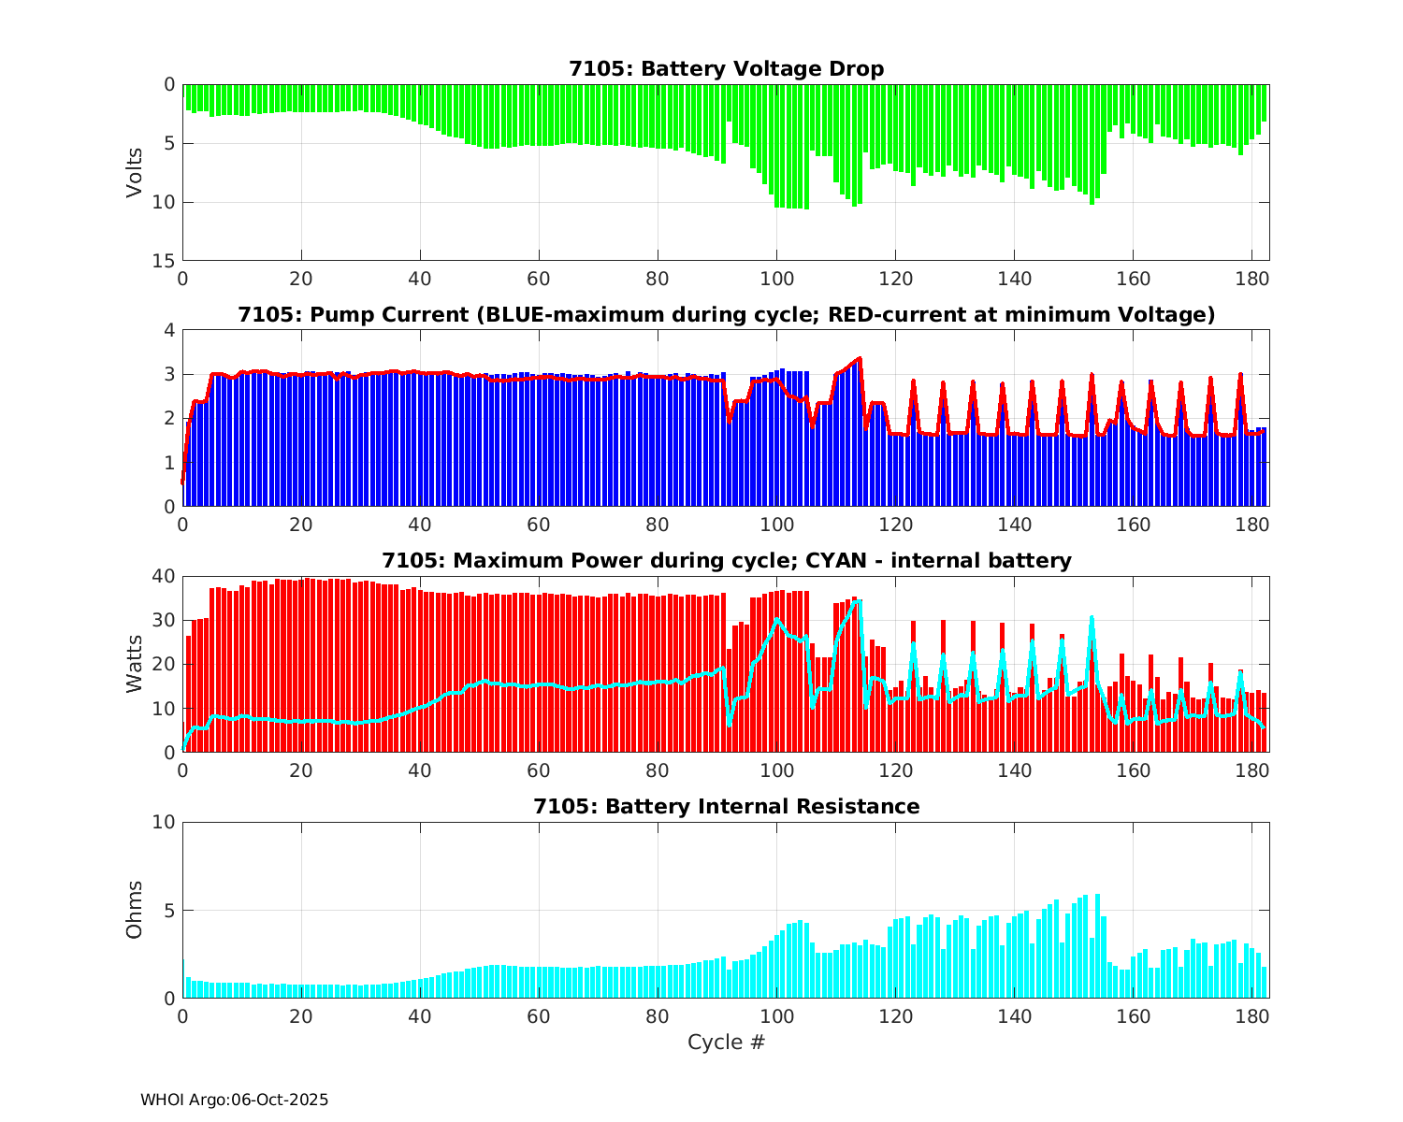The height and width of the screenshot is (1122, 1403).
Task: Click the 'Watts' y-axis label
Action: [x=135, y=664]
